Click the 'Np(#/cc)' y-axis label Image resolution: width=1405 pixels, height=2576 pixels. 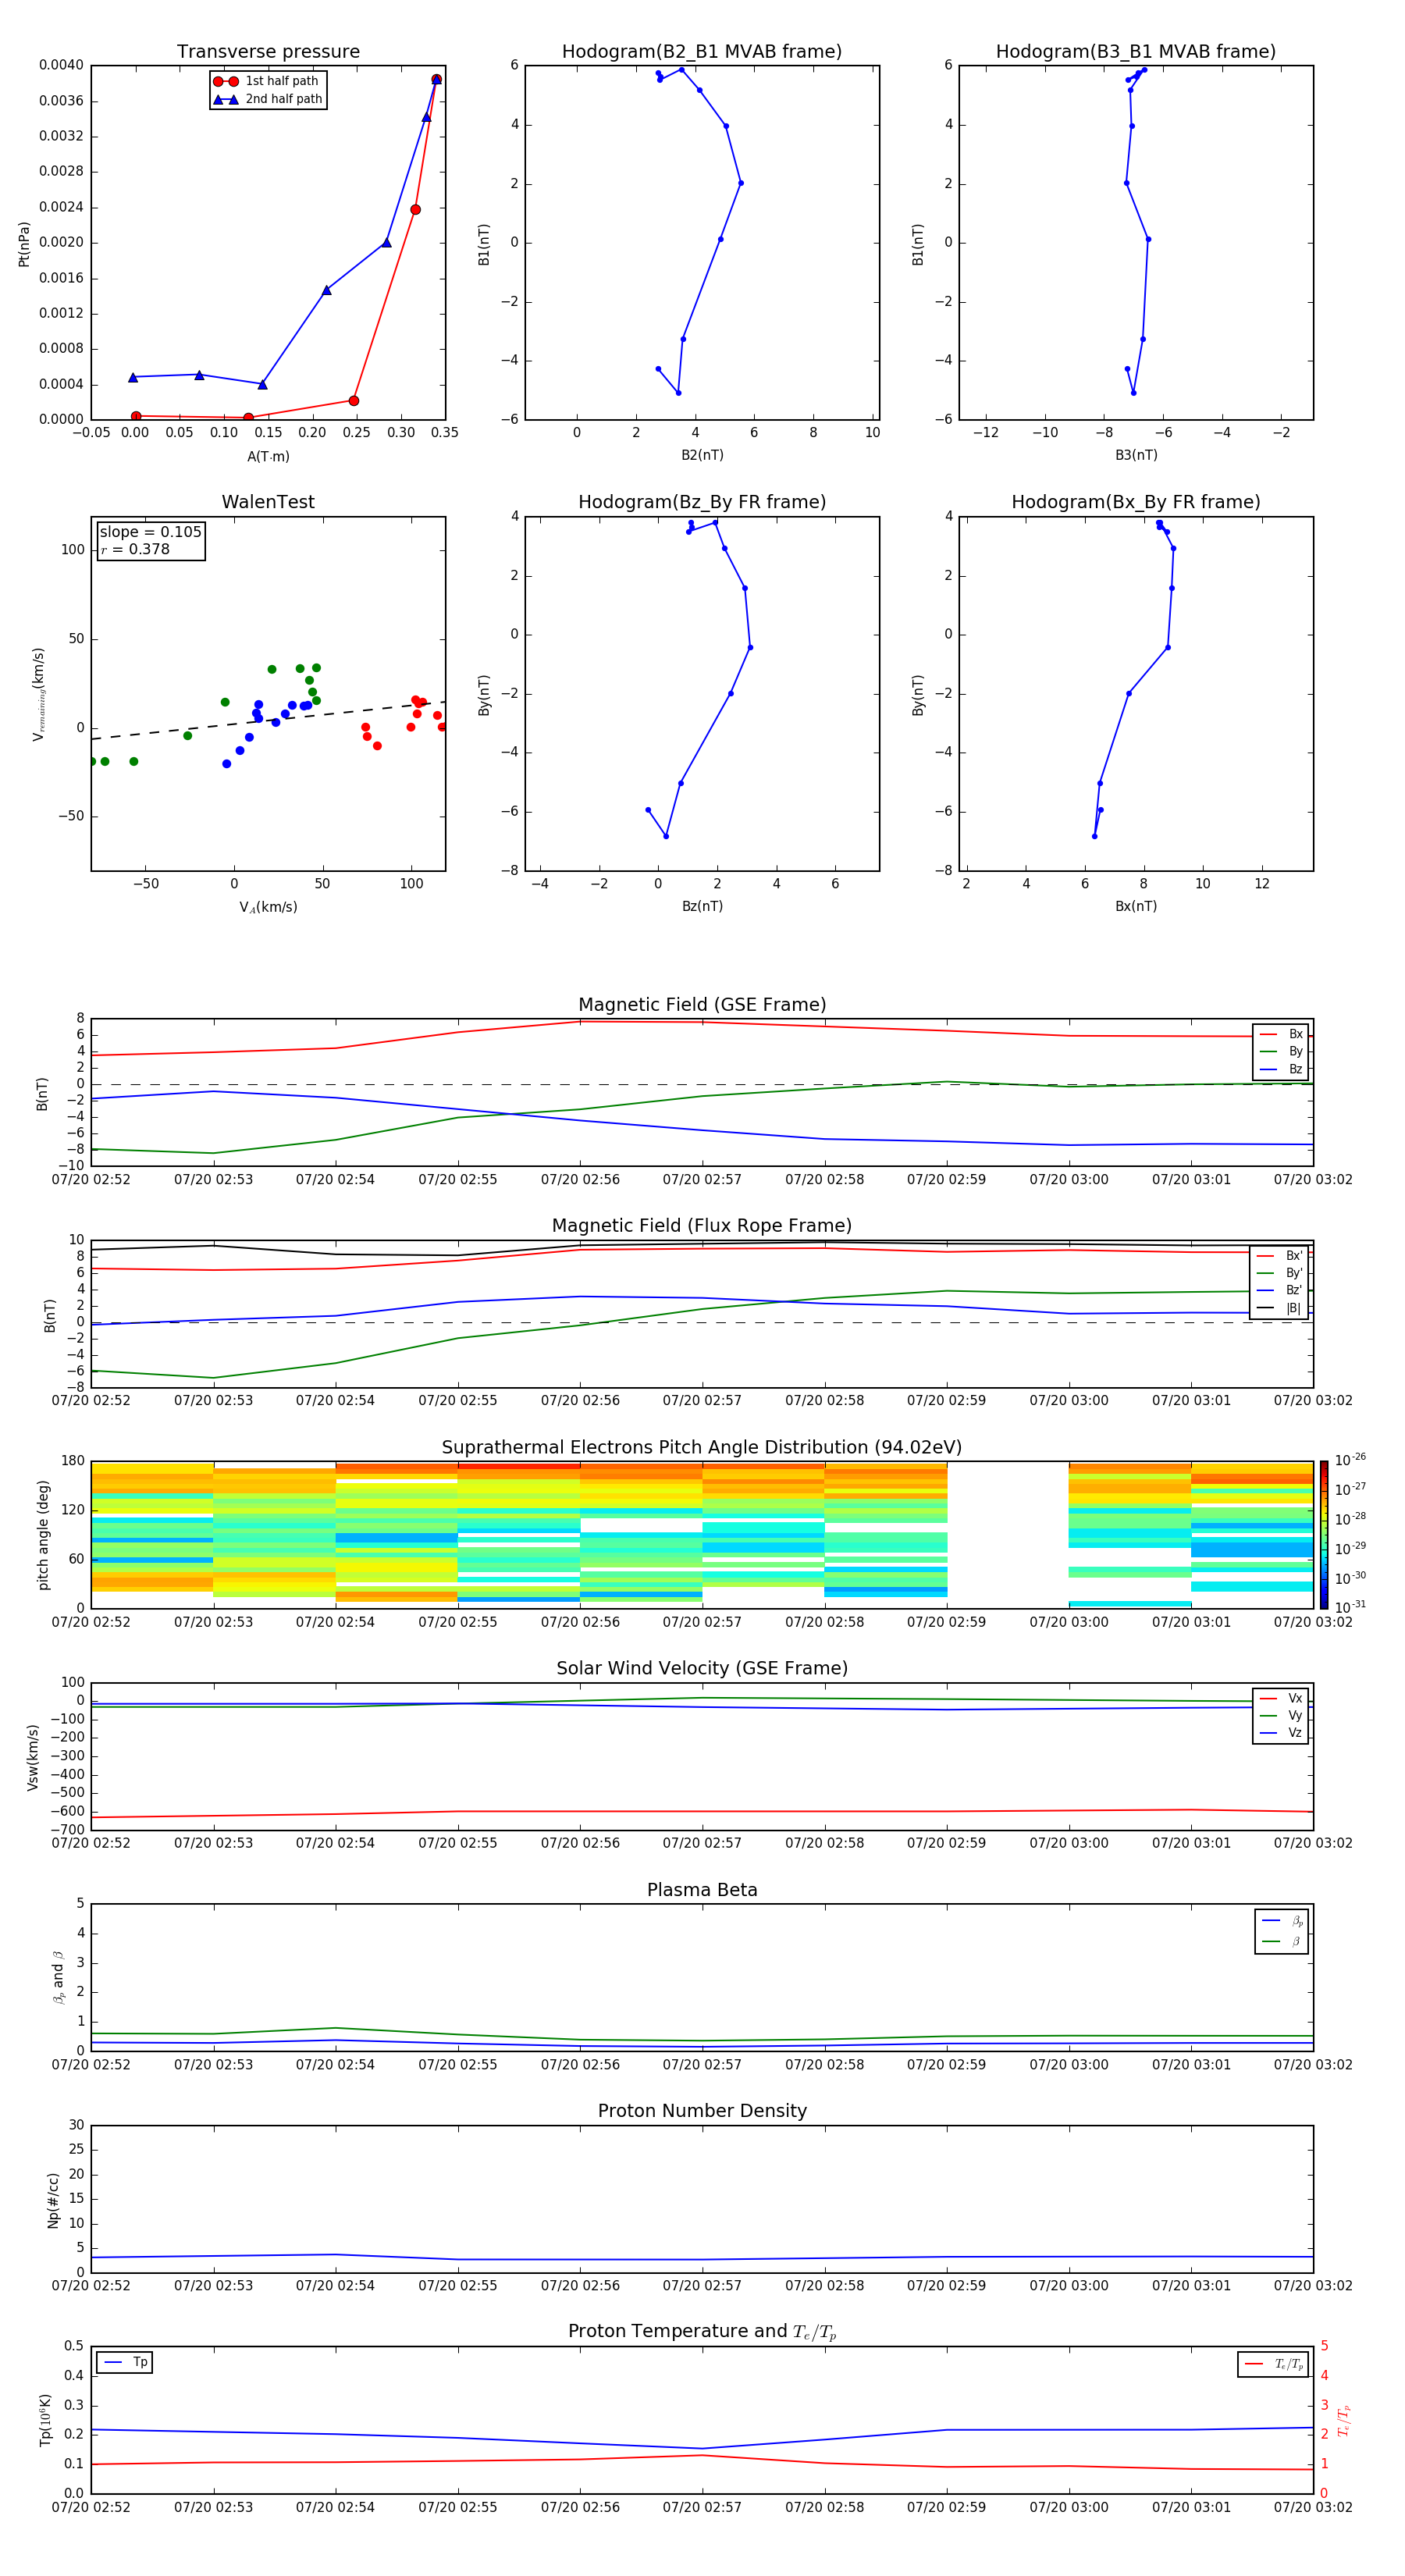pyautogui.click(x=53, y=2200)
